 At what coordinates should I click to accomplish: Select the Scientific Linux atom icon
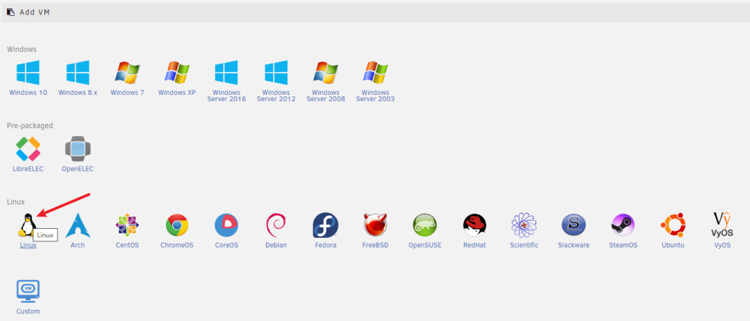tap(524, 225)
